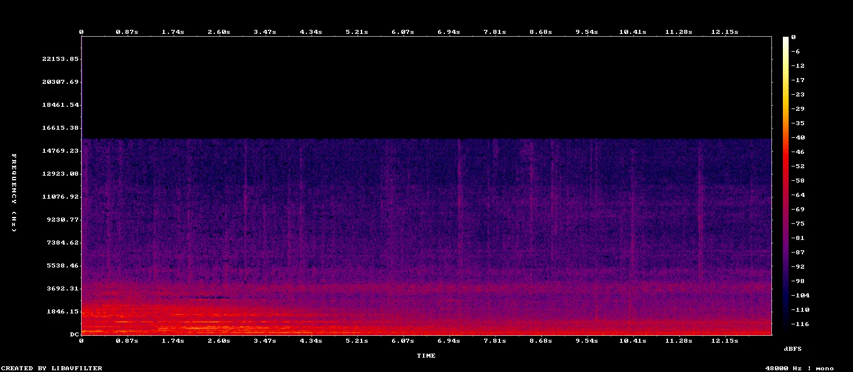Click the TIME axis title
Screen dimensions: 853x372
[426, 356]
